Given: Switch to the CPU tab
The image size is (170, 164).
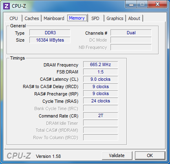Looking at the screenshot, I should point(13,18).
